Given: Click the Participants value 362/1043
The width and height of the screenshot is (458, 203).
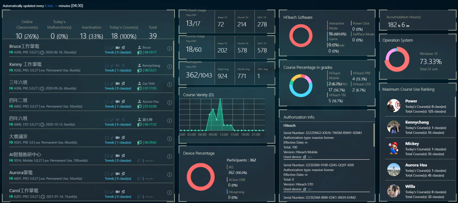Looking at the screenshot, I should (x=199, y=75).
